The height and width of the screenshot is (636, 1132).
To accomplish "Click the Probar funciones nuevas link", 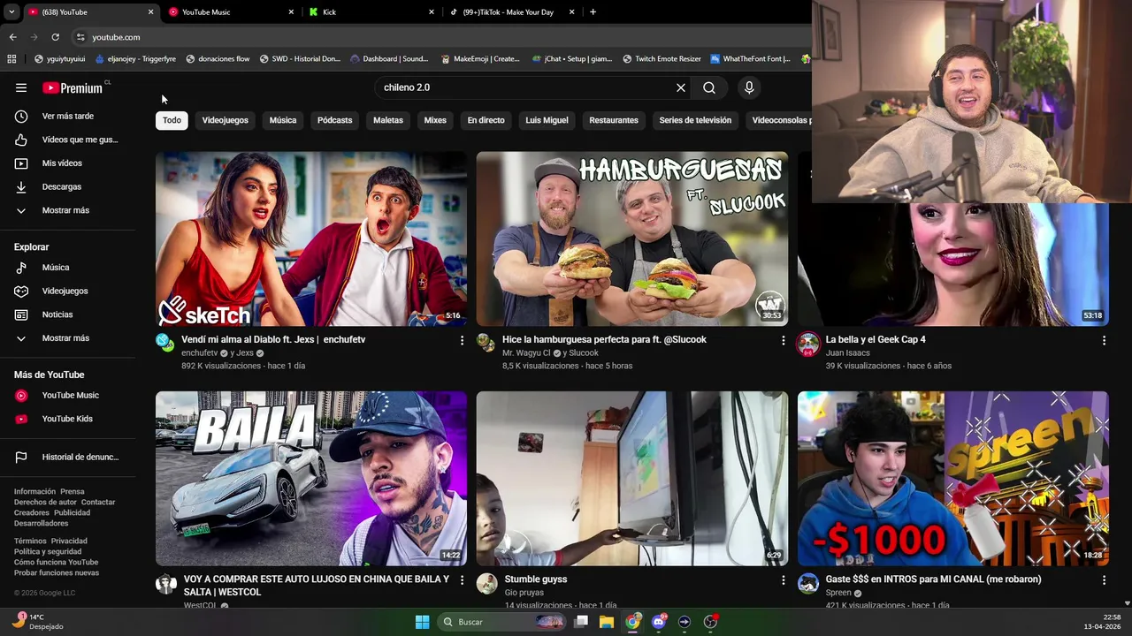I will point(57,573).
